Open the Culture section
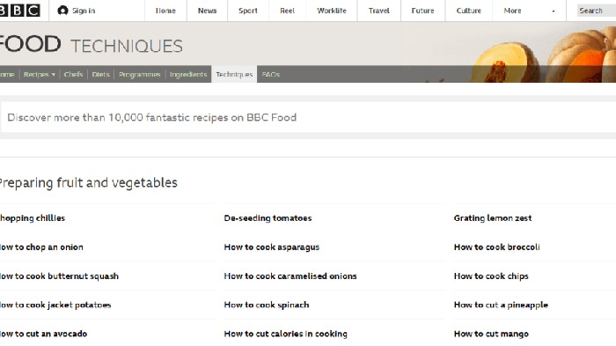 (469, 11)
